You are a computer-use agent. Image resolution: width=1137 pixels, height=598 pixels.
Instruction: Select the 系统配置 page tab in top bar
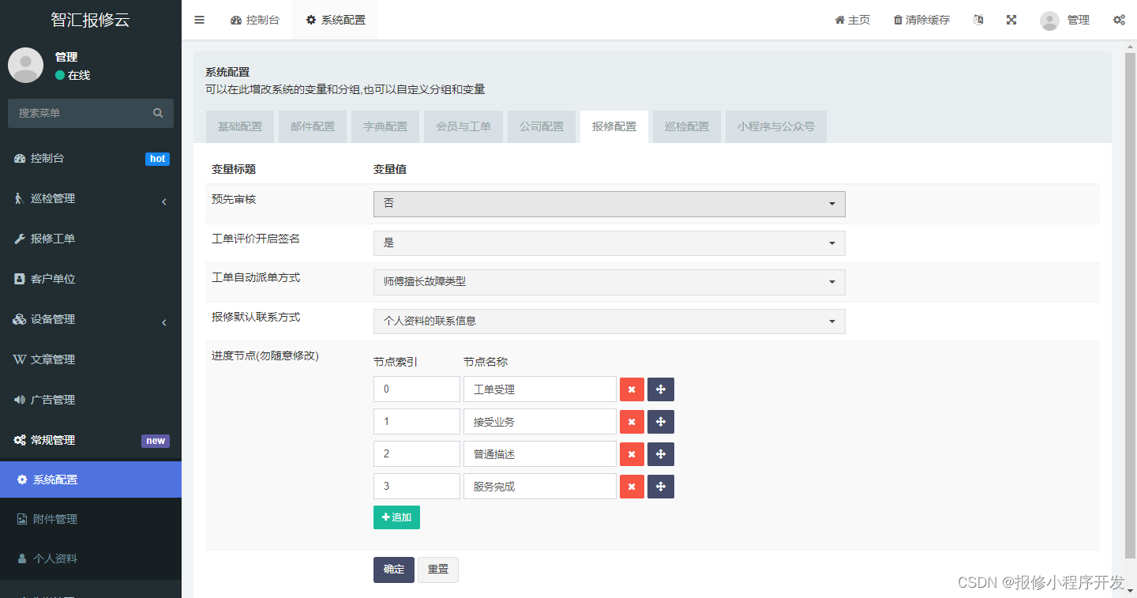click(336, 20)
